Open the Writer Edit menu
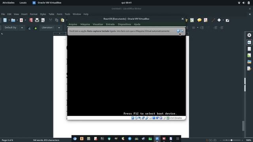Screen dimensions: 253x142 click(9, 14)
